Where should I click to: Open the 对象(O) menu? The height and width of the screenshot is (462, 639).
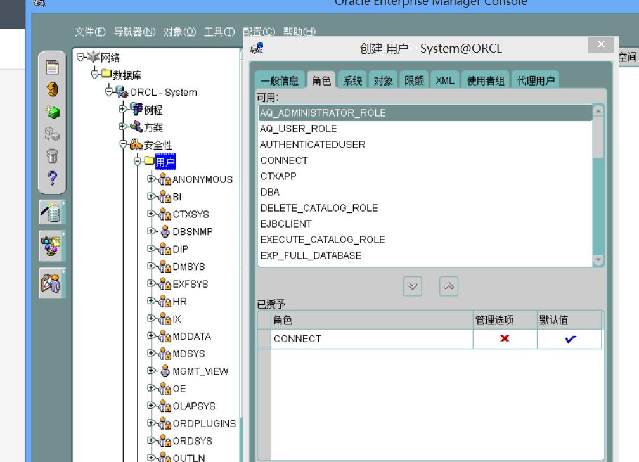180,32
